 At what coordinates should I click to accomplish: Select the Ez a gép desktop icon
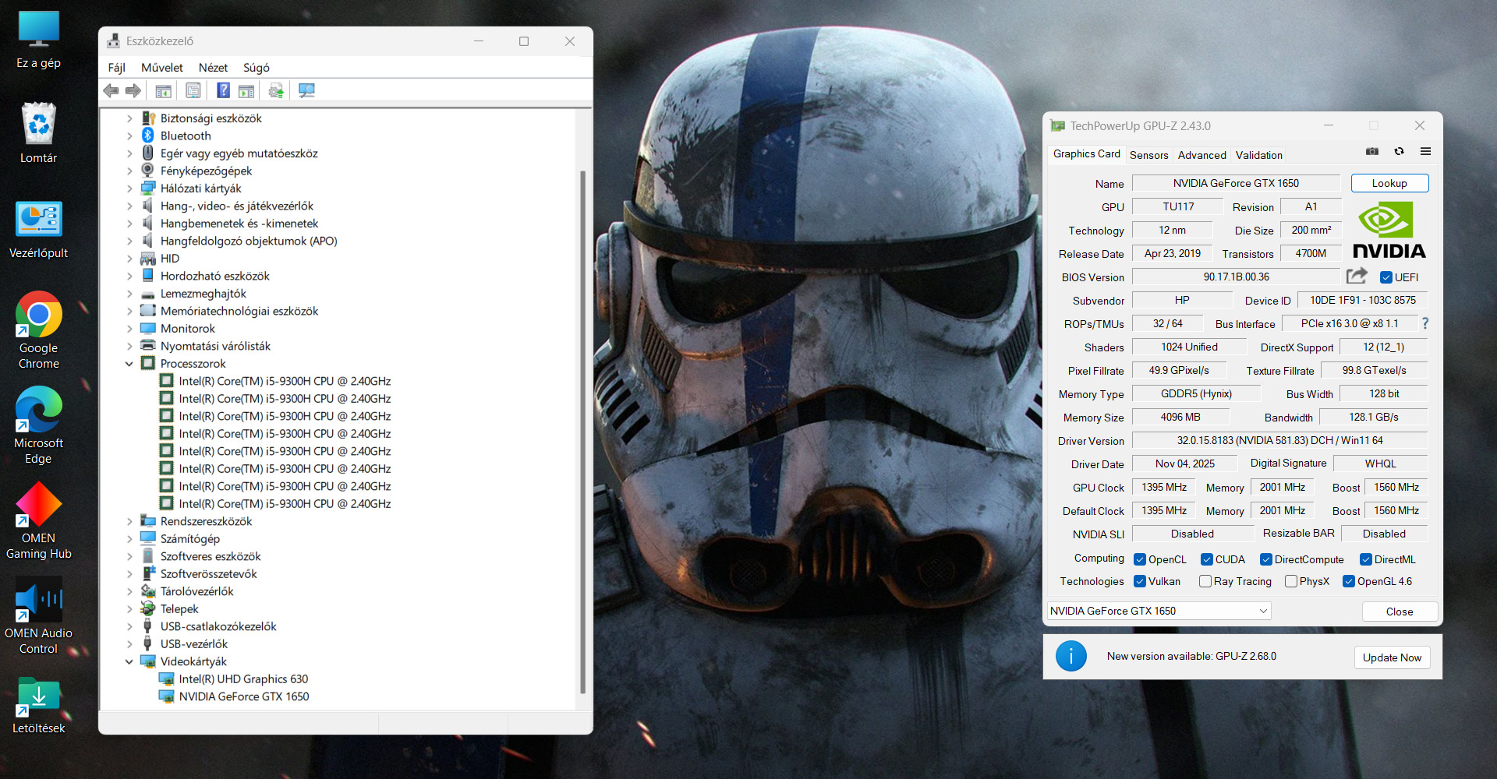tap(39, 41)
